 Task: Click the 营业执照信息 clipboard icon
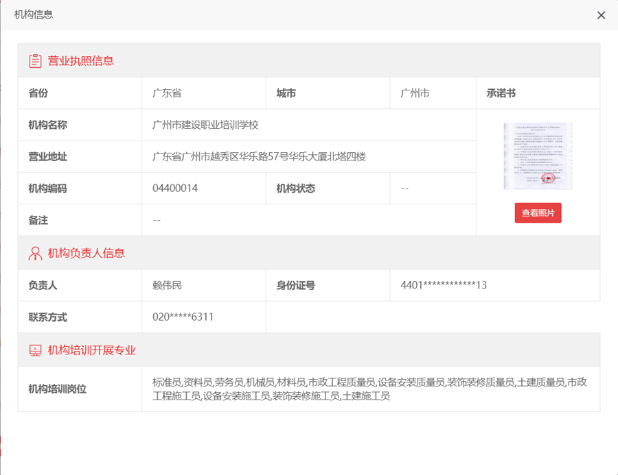pyautogui.click(x=35, y=61)
